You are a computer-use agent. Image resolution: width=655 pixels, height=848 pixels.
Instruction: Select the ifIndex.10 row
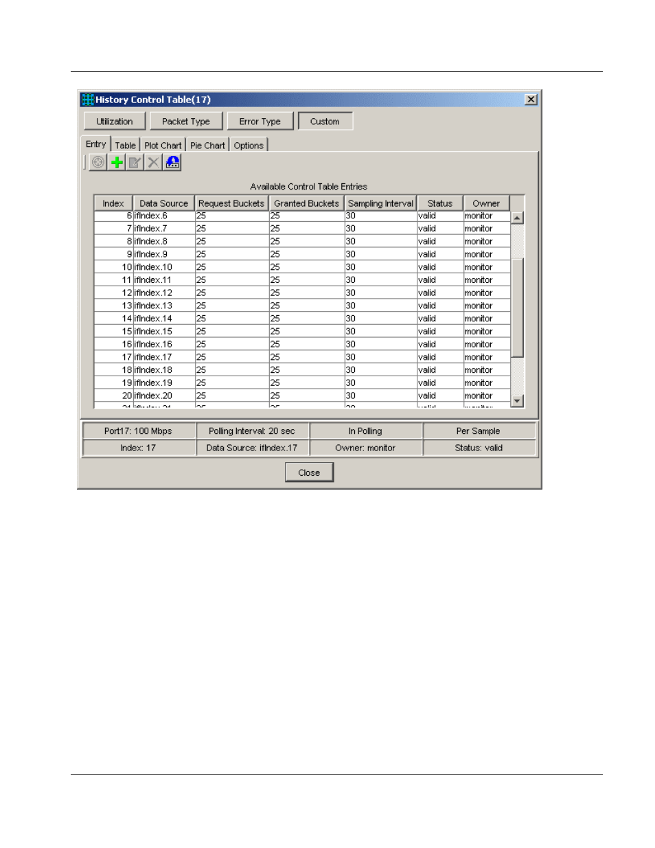(x=302, y=267)
